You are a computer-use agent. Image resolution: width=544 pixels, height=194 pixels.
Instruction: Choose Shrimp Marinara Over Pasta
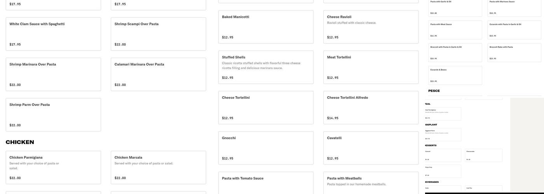[53, 74]
